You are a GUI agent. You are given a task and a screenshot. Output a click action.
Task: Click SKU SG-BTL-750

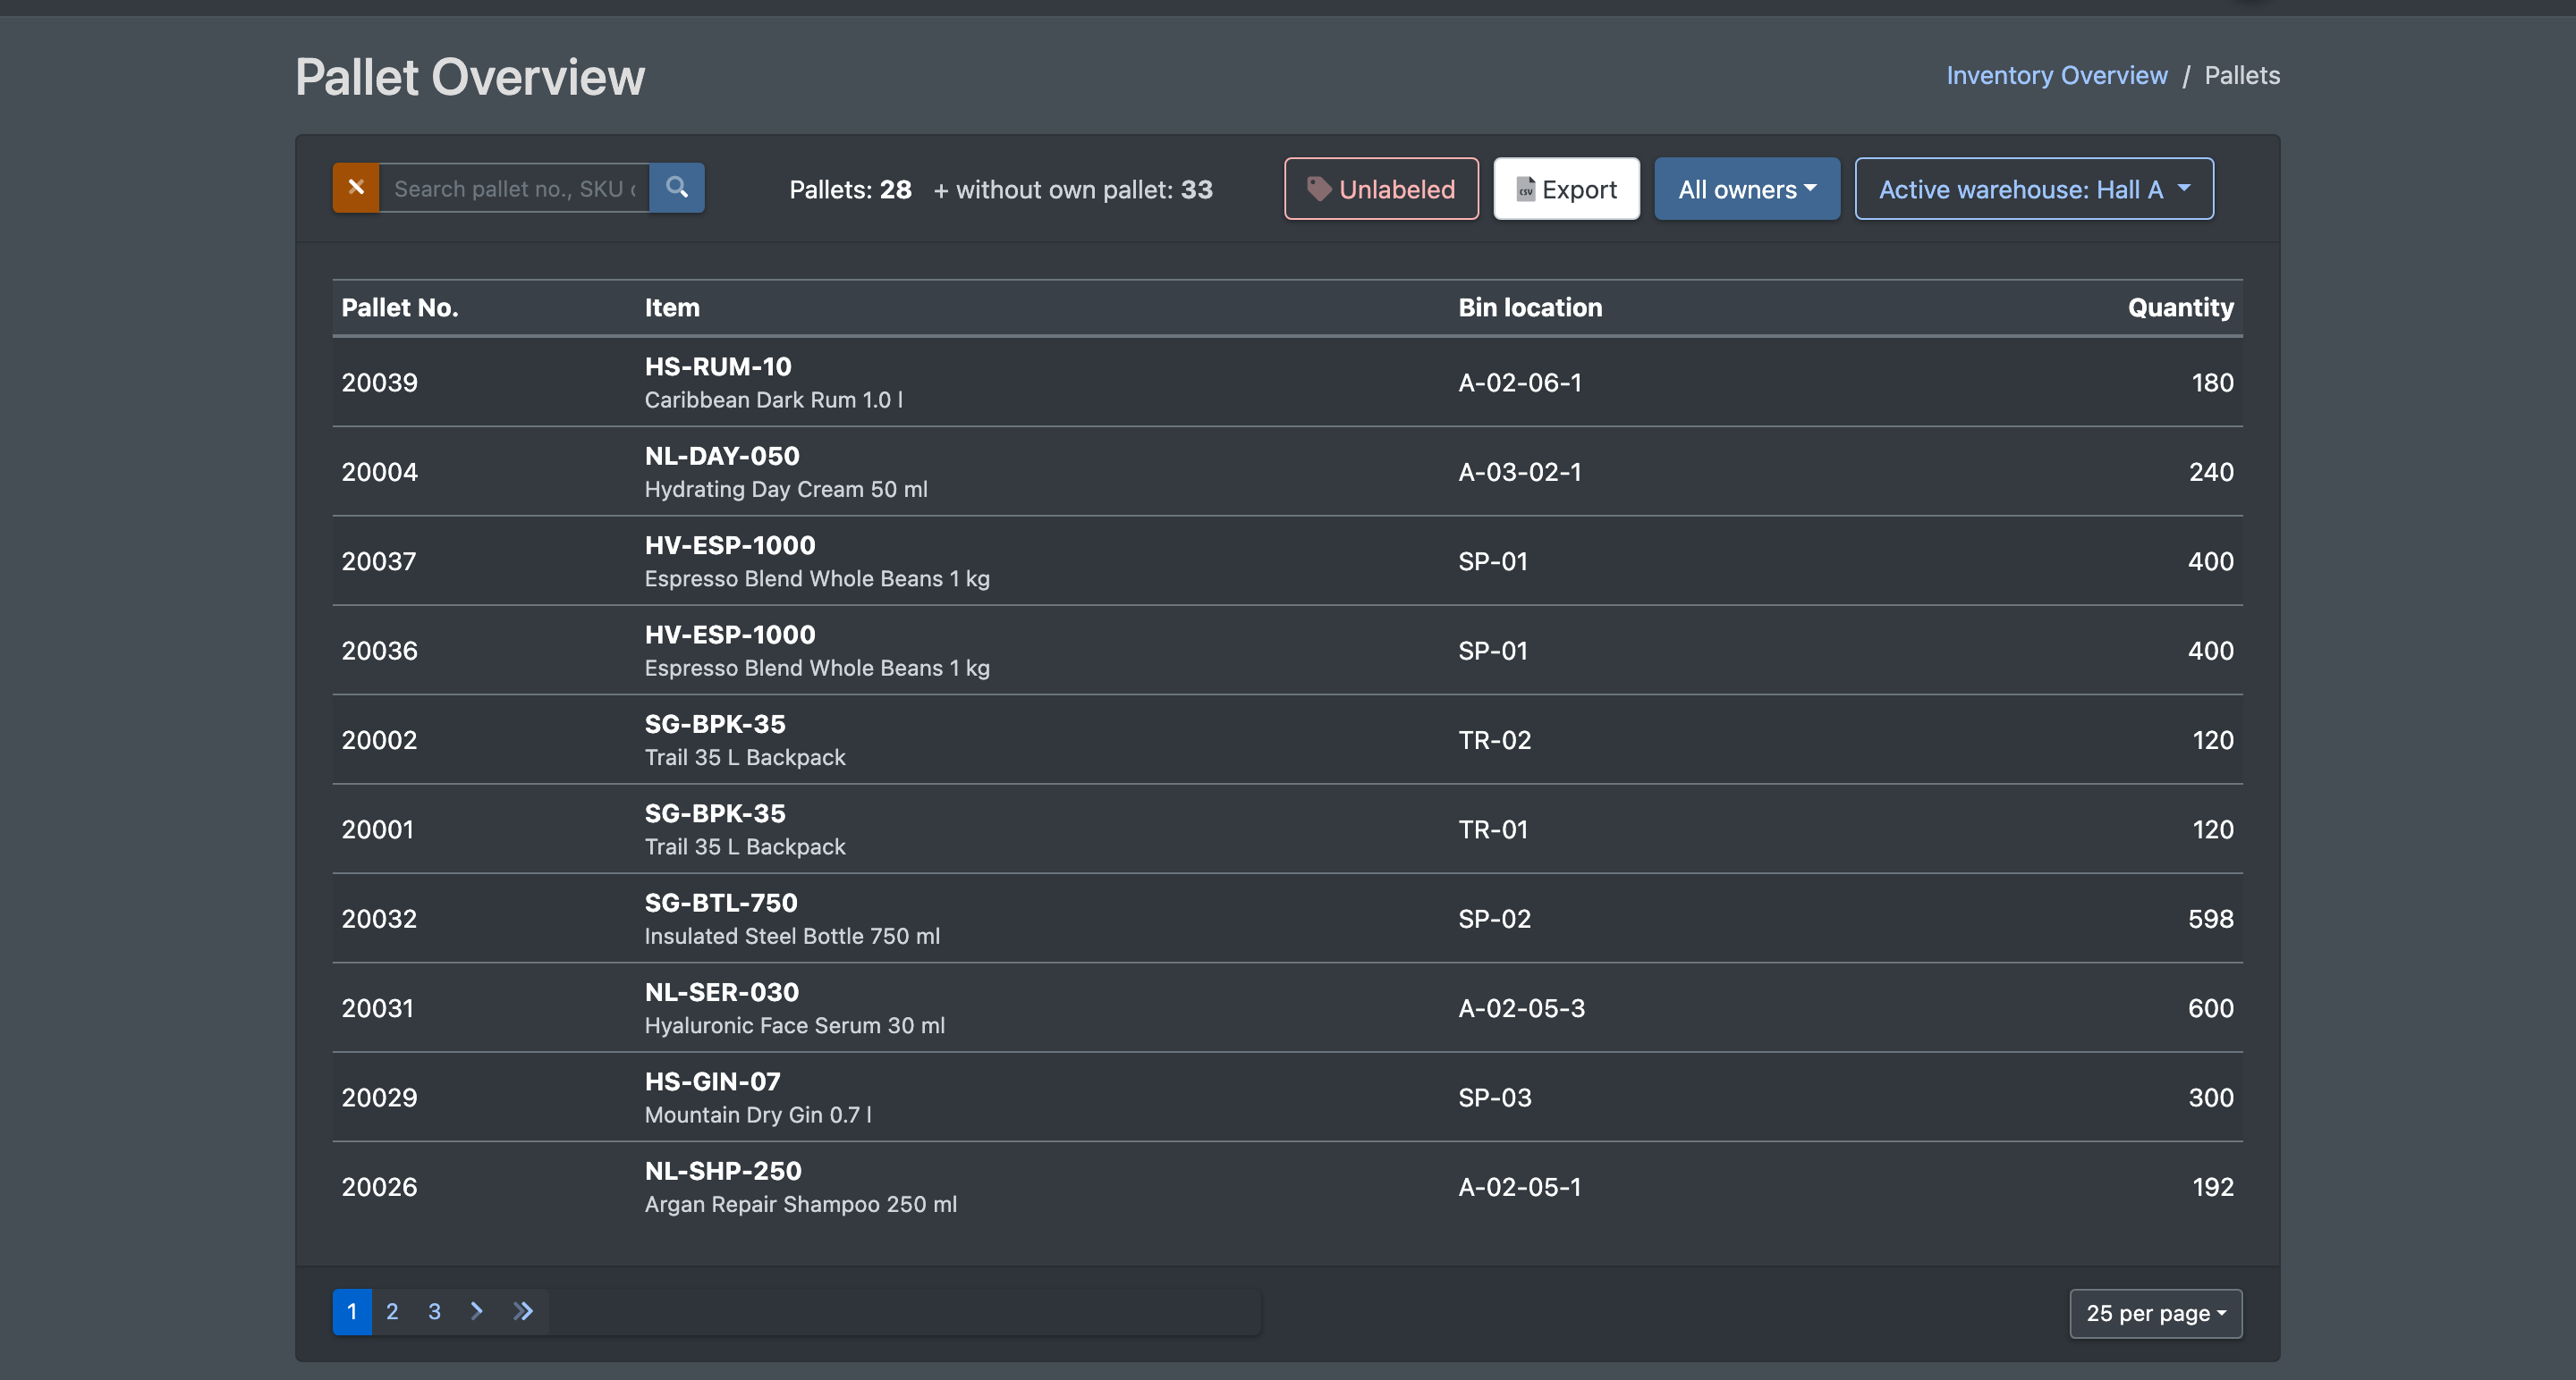point(721,904)
